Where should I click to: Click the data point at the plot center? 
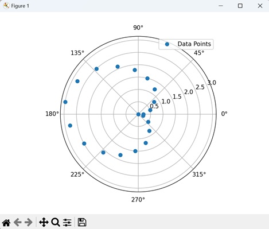coord(138,114)
